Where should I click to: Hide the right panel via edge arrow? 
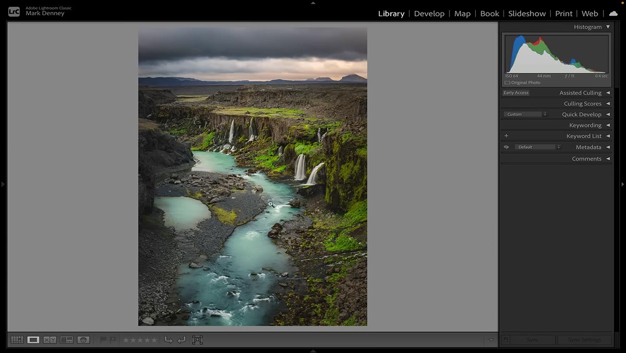[x=623, y=184]
